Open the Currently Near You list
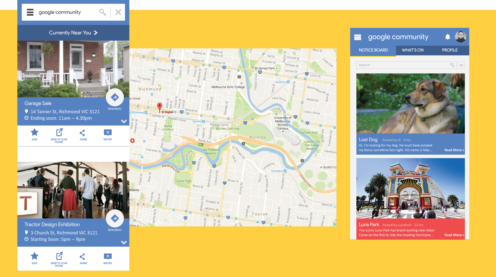The image size is (496, 277). 73,33
